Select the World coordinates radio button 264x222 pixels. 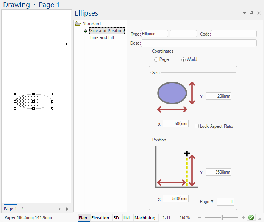(x=184, y=59)
